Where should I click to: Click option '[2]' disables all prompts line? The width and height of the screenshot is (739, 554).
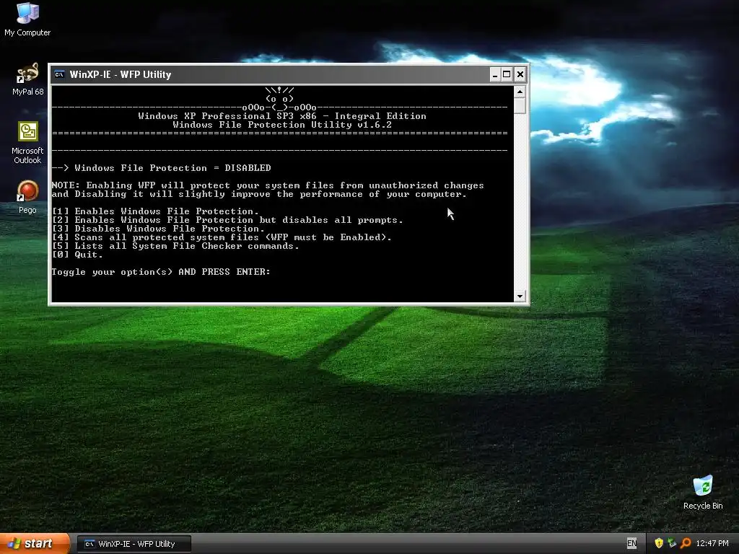point(227,220)
